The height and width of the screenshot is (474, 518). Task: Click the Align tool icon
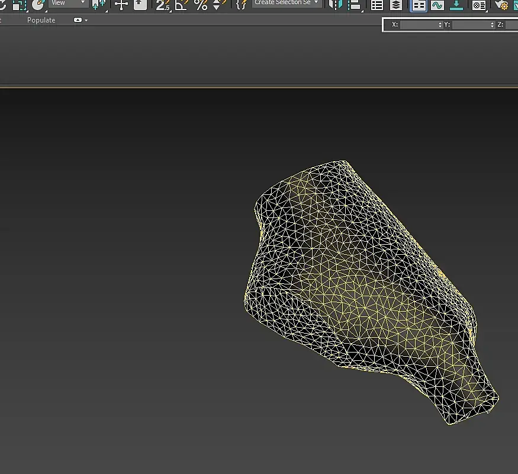pyautogui.click(x=354, y=5)
